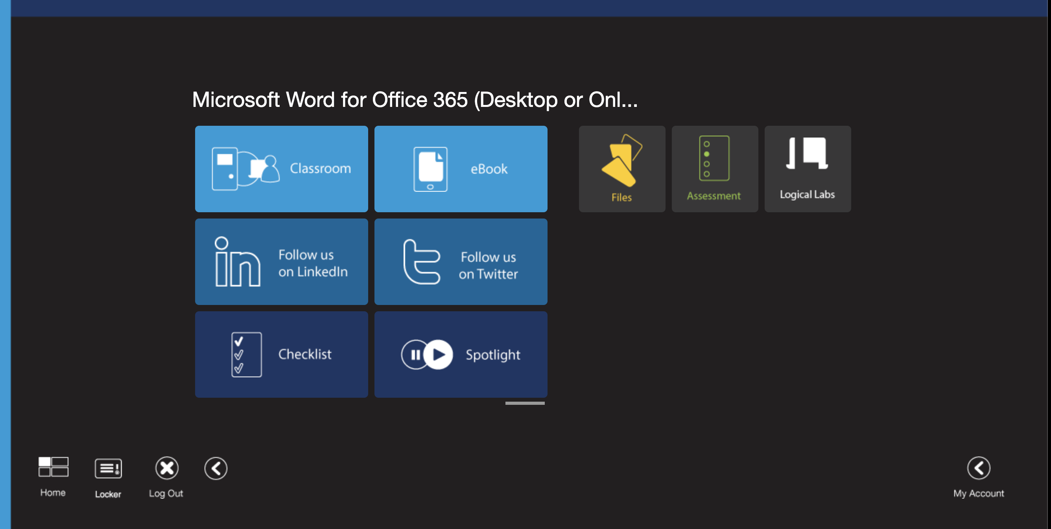
Task: Launch the Spotlight tile
Action: tap(461, 354)
